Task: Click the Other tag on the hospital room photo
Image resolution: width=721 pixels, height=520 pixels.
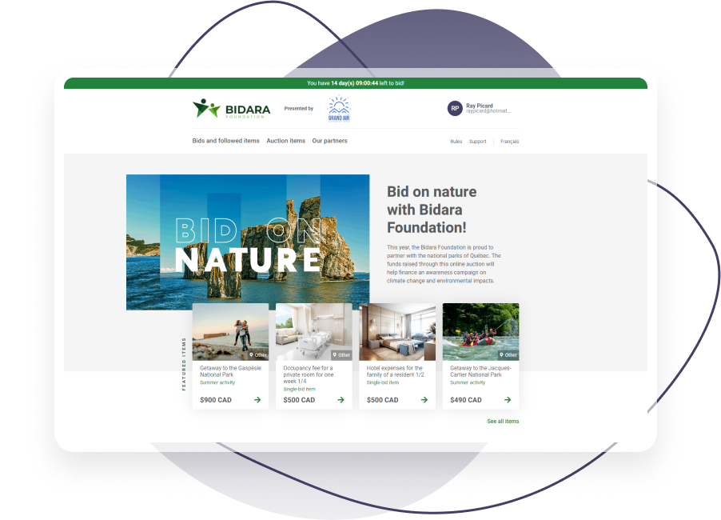Action: 341,354
